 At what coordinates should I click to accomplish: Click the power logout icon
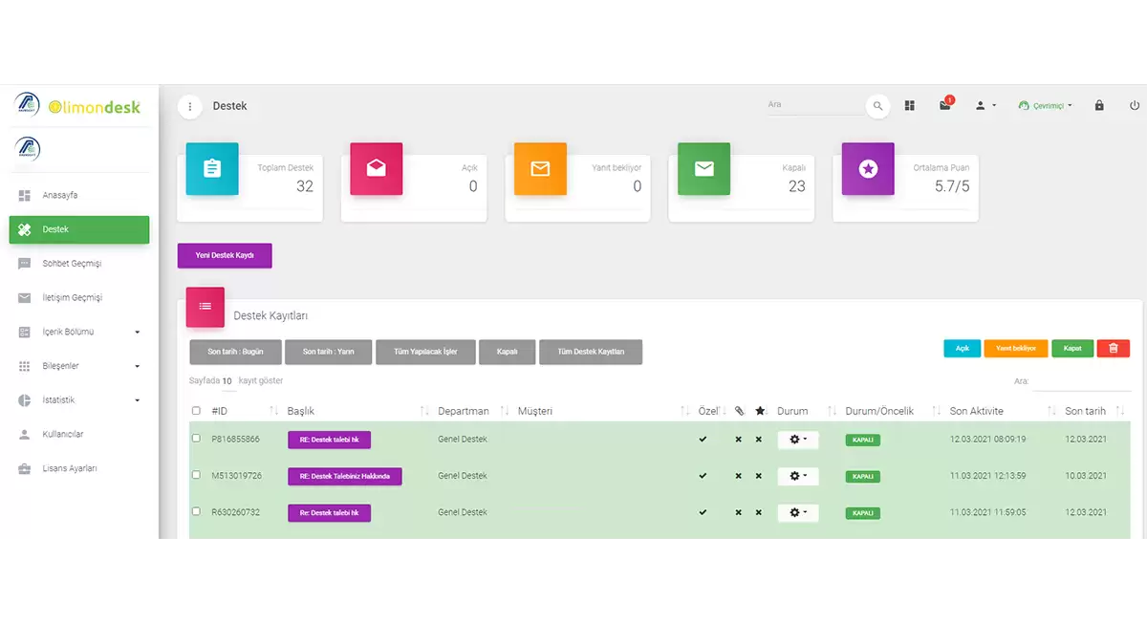click(1135, 106)
